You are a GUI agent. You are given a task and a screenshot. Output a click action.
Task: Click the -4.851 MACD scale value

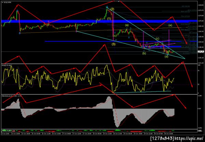pyautogui.click(x=200, y=128)
